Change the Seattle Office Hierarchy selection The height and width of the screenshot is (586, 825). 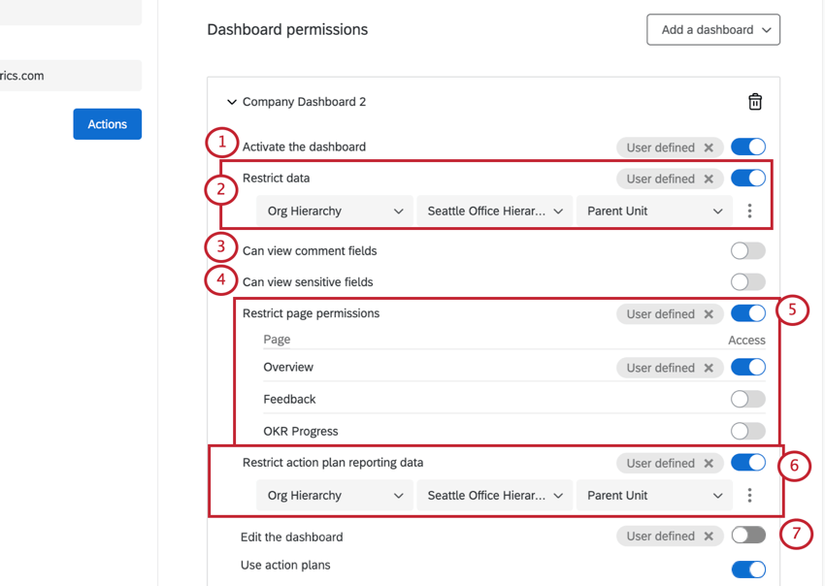494,211
